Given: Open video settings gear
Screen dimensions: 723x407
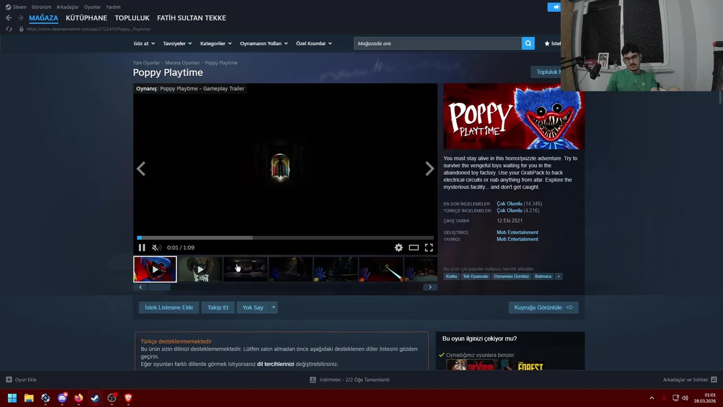Looking at the screenshot, I should click(399, 248).
